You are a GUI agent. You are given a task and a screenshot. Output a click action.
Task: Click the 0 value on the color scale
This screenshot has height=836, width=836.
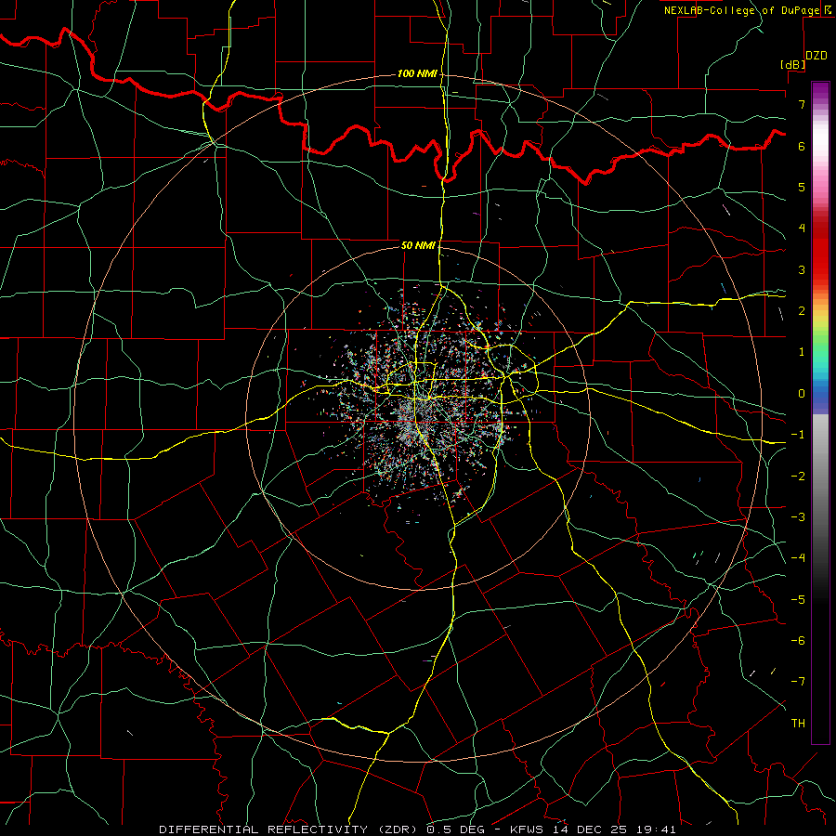[x=802, y=394]
